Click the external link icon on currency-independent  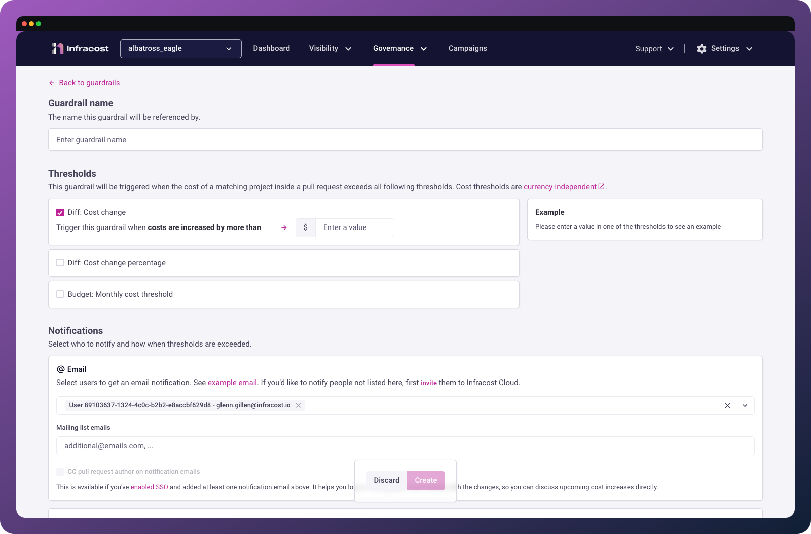tap(602, 186)
